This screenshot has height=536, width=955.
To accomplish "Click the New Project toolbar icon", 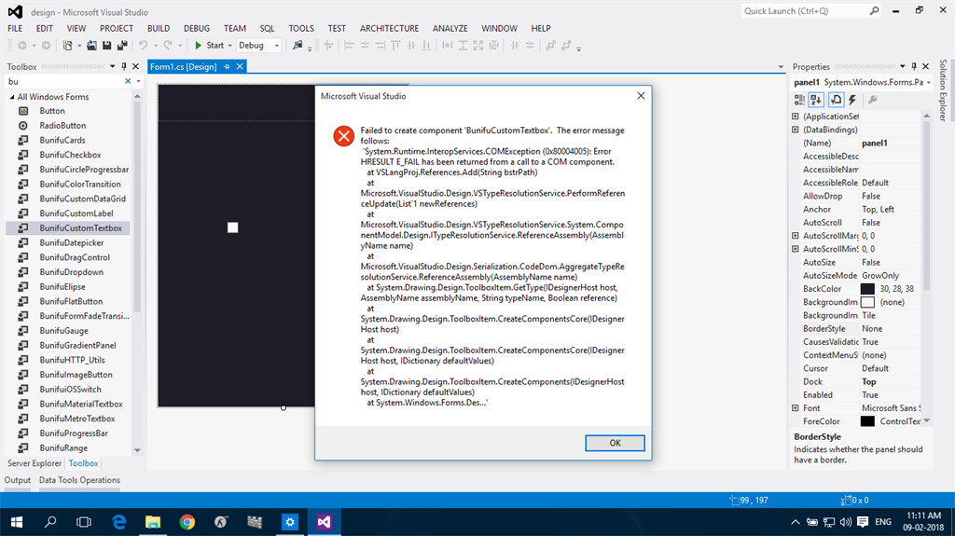I will (67, 46).
